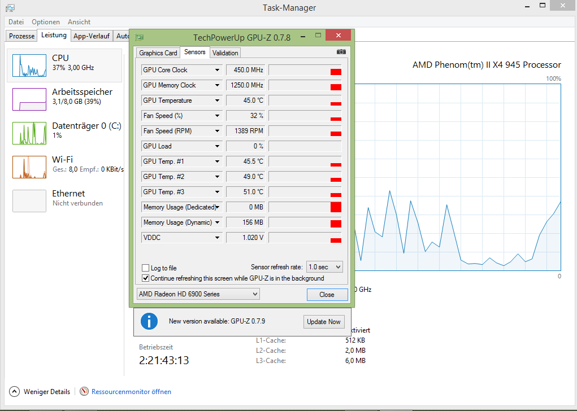
Task: Open the VDDC sensor dropdown
Action: click(217, 238)
